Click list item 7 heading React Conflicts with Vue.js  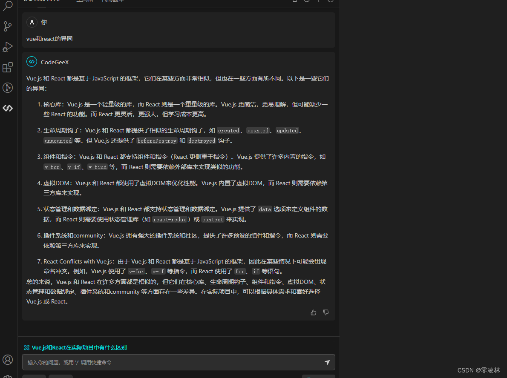coord(78,261)
